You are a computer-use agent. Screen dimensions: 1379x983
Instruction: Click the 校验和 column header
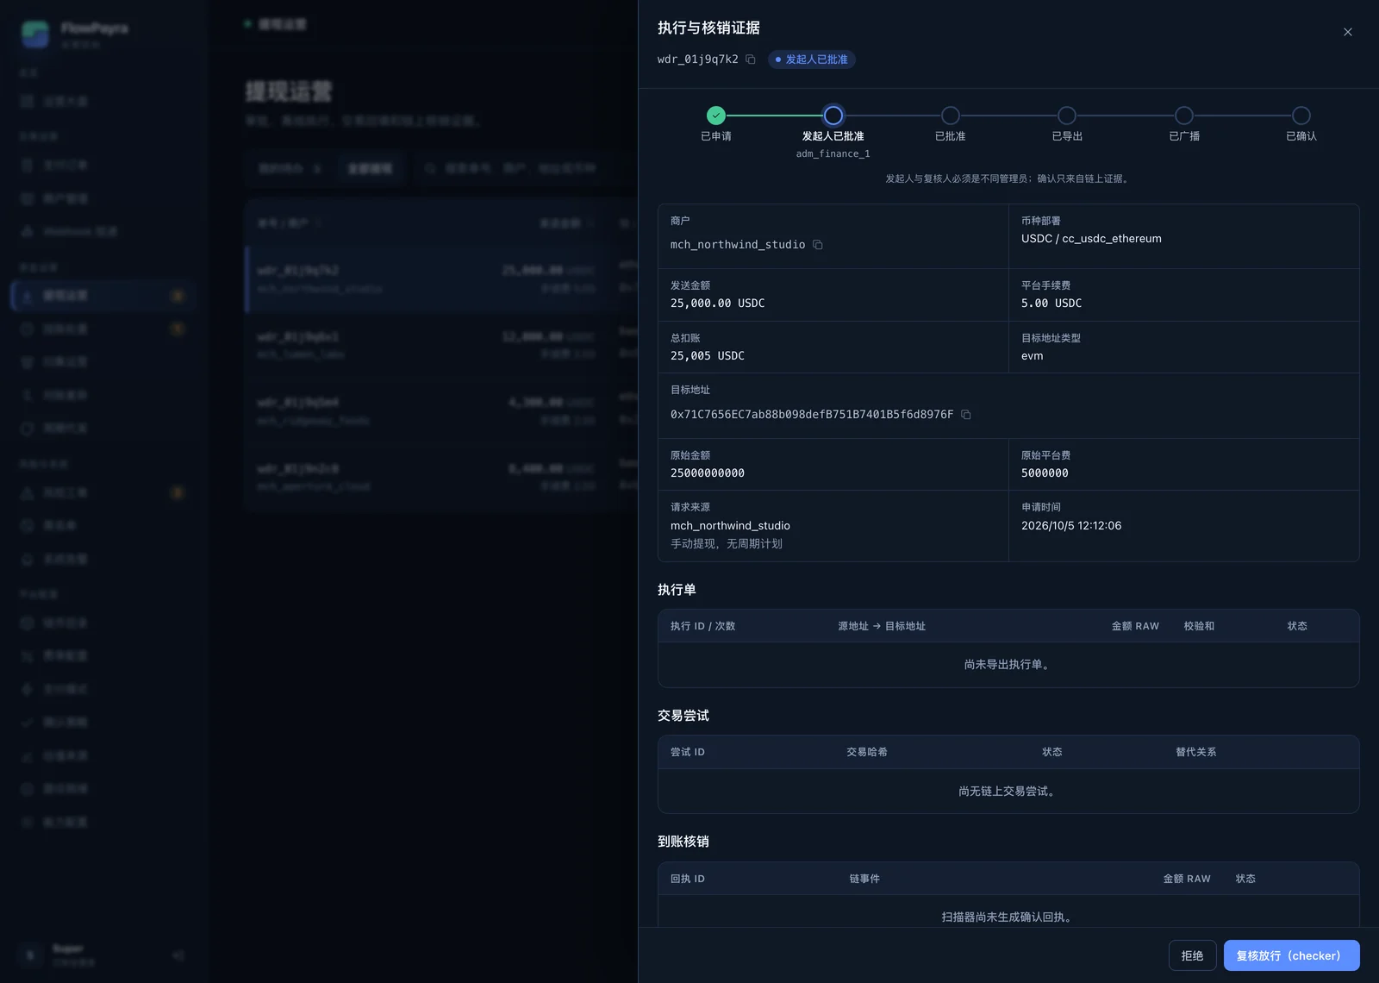point(1199,626)
